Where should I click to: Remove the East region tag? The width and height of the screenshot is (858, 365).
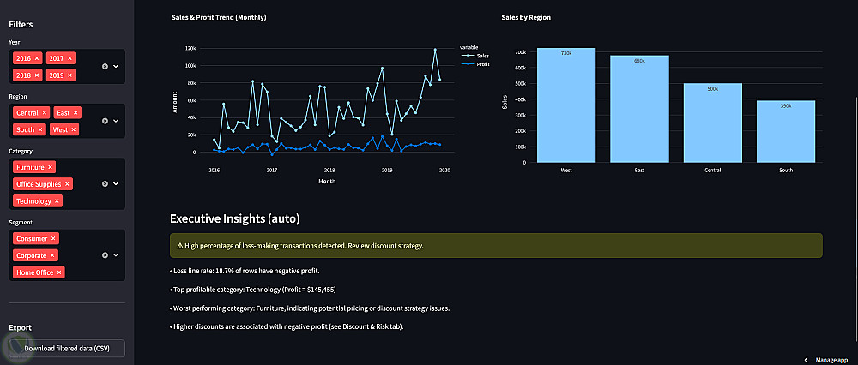pos(76,112)
